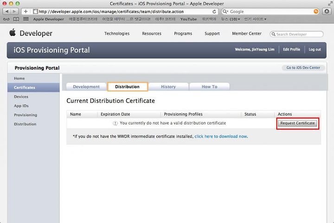Open the How To tab
The height and width of the screenshot is (223, 334).
pyautogui.click(x=209, y=86)
